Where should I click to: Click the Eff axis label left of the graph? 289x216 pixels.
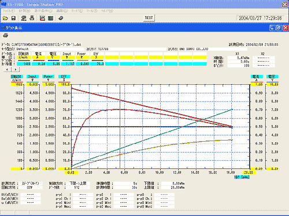(64, 77)
